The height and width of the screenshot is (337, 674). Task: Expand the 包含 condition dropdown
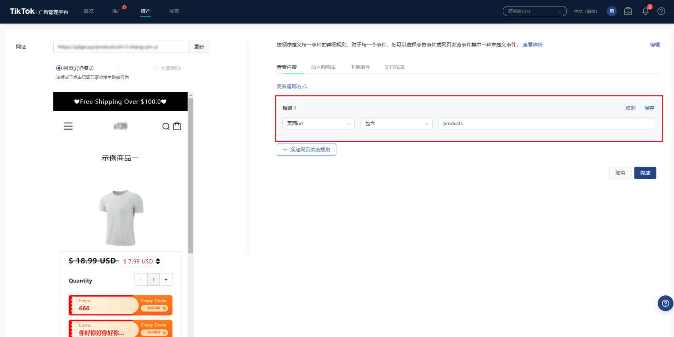pos(396,124)
